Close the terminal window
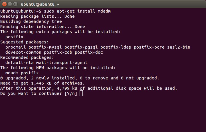This screenshot has width=206, height=132. tap(4, 4)
